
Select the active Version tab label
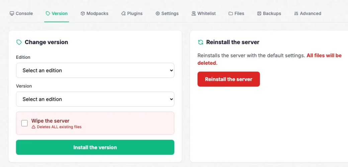(x=60, y=13)
